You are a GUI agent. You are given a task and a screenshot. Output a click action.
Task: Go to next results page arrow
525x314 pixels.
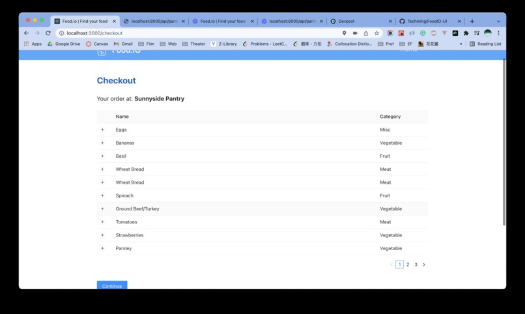(424, 264)
